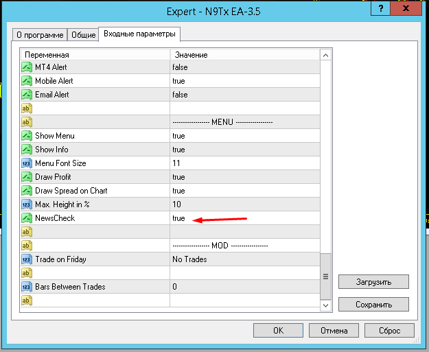Select the Show Menu variable name
Screen dimensions: 429x352
pos(55,136)
